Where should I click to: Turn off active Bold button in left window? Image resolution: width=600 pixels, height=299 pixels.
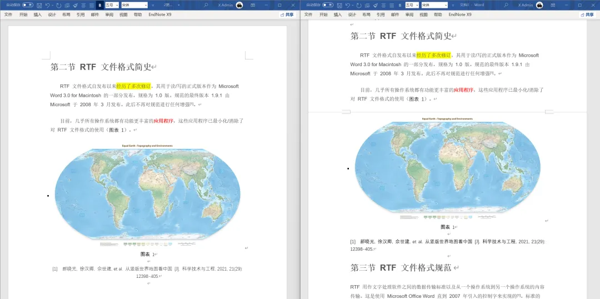[x=100, y=5]
